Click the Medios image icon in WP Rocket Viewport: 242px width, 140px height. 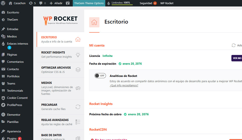click(x=78, y=88)
